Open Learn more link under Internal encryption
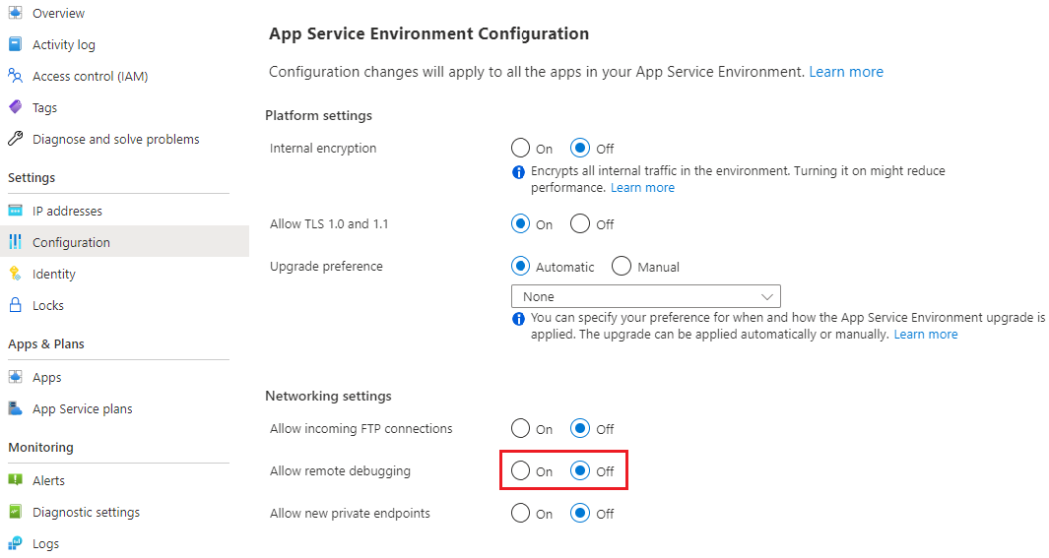1049x558 pixels. tap(642, 187)
